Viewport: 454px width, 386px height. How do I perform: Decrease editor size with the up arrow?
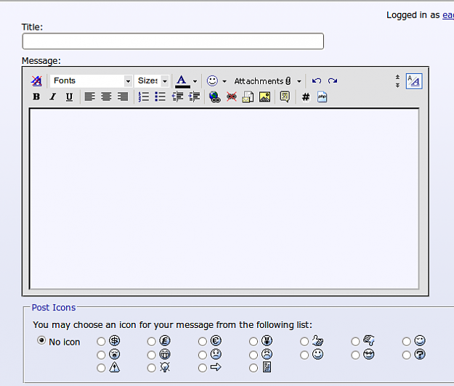coord(397,77)
